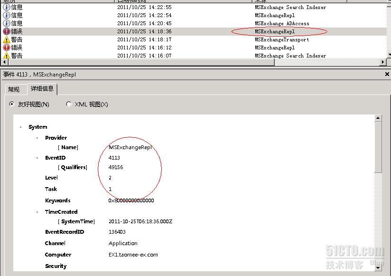This screenshot has width=391, height=276.
Task: Click the EventRecordID label
Action: (x=65, y=232)
